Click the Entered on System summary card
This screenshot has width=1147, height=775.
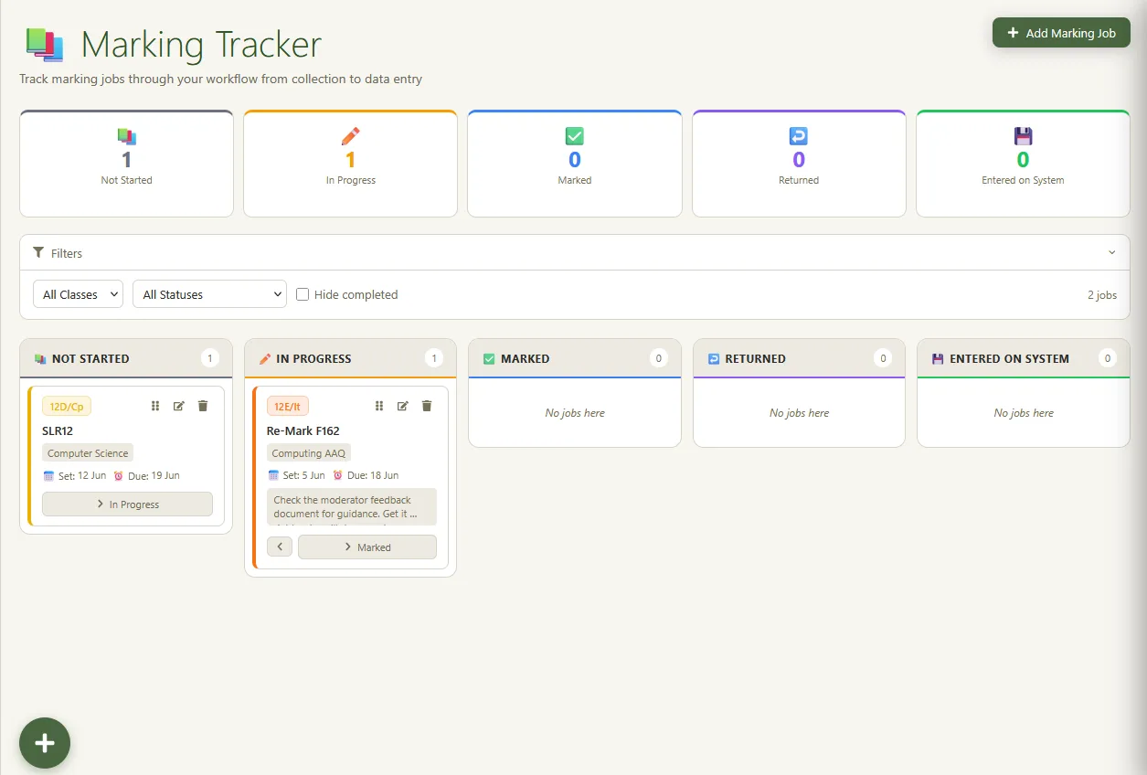click(x=1023, y=164)
